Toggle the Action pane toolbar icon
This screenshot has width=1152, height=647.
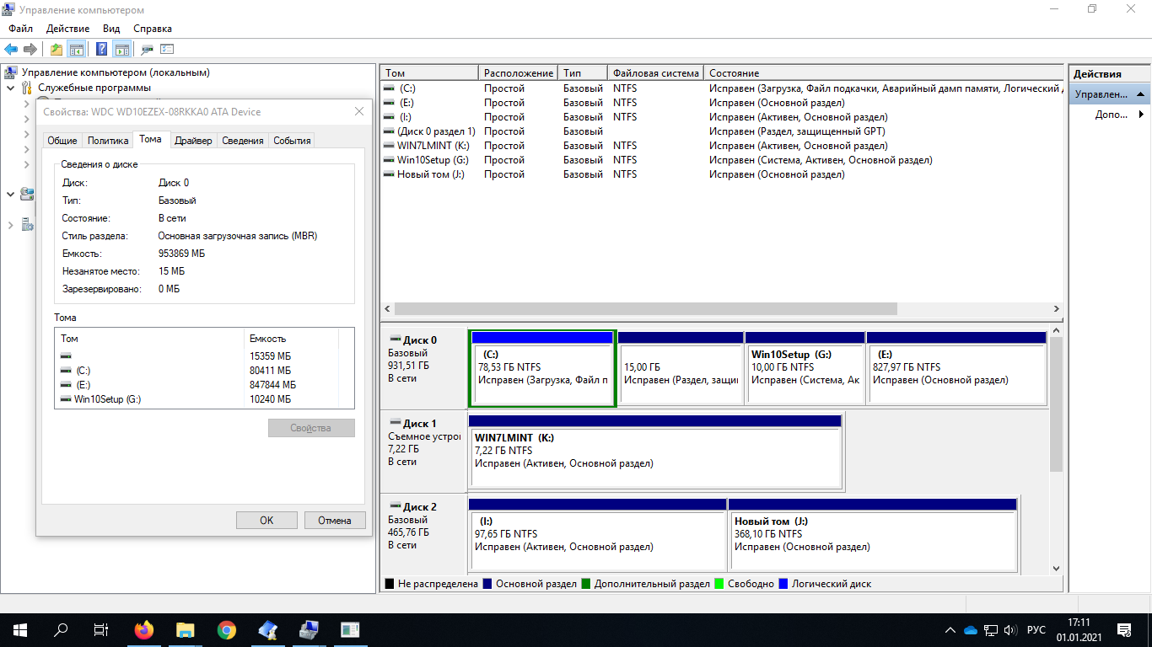coord(121,50)
